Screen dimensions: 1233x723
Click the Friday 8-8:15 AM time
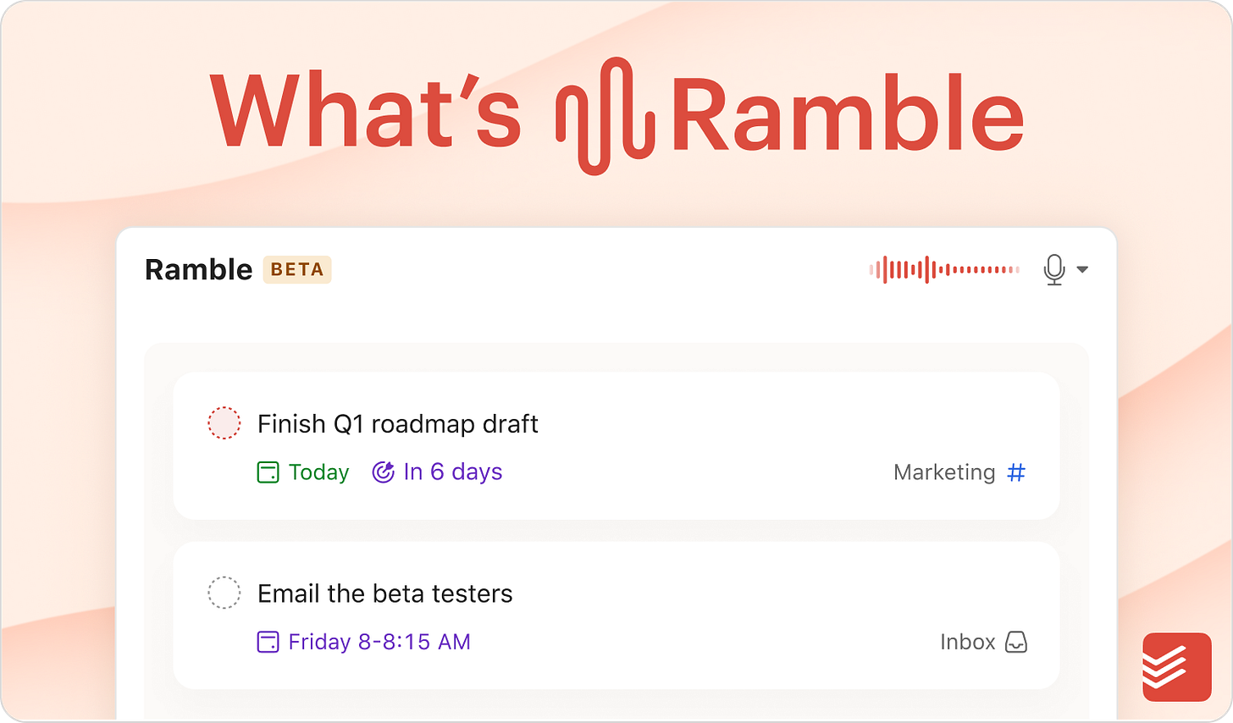click(x=379, y=642)
